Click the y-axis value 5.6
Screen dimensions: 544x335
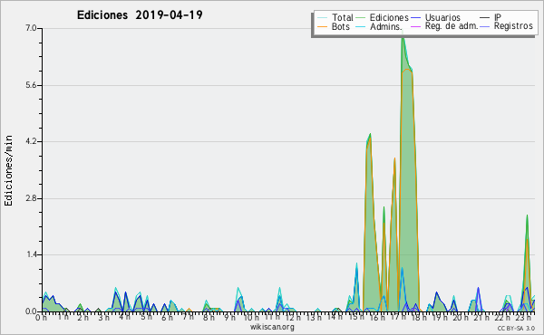point(31,85)
